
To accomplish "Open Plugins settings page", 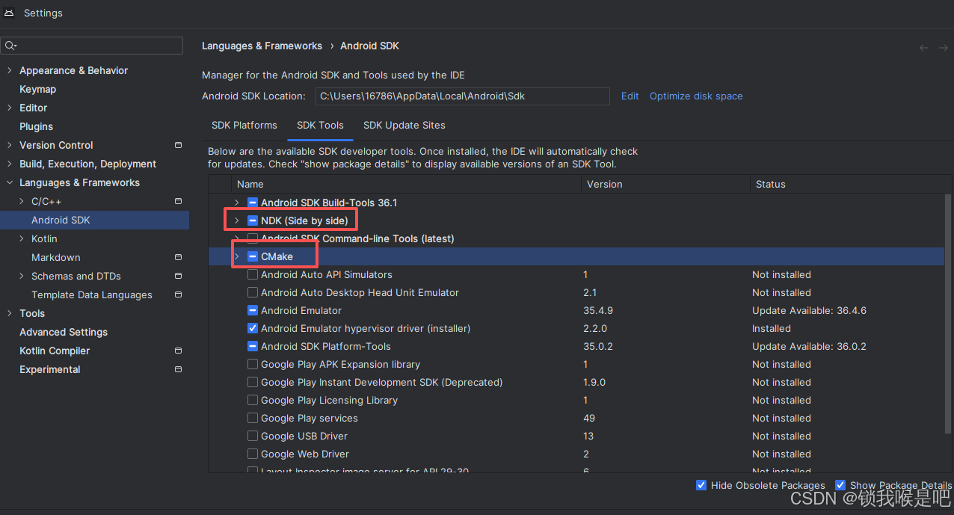I will [36, 126].
